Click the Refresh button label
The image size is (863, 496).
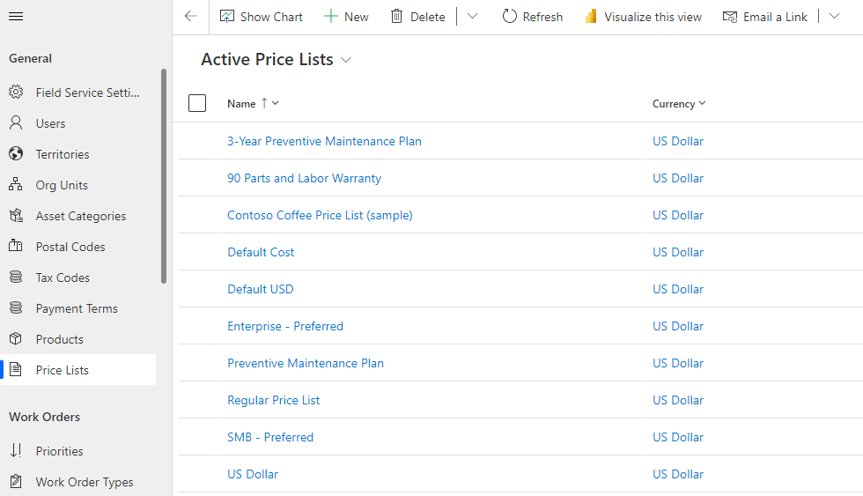542,17
